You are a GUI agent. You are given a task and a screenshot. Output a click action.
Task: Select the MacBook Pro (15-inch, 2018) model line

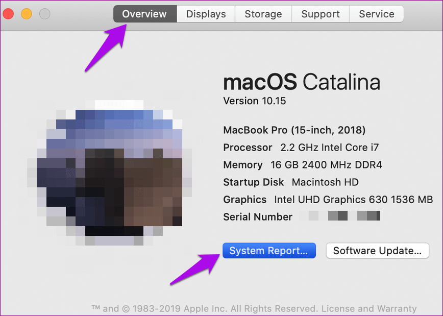(x=294, y=130)
